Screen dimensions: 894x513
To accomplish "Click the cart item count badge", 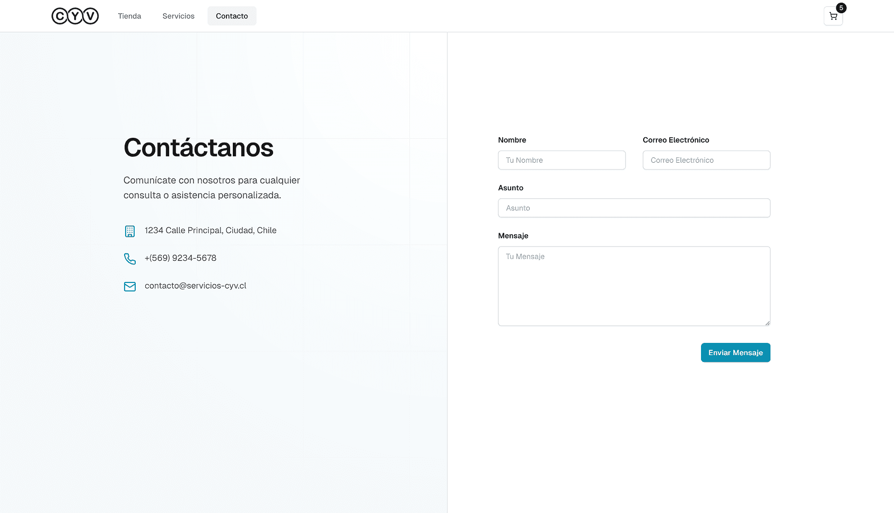I will 841,8.
